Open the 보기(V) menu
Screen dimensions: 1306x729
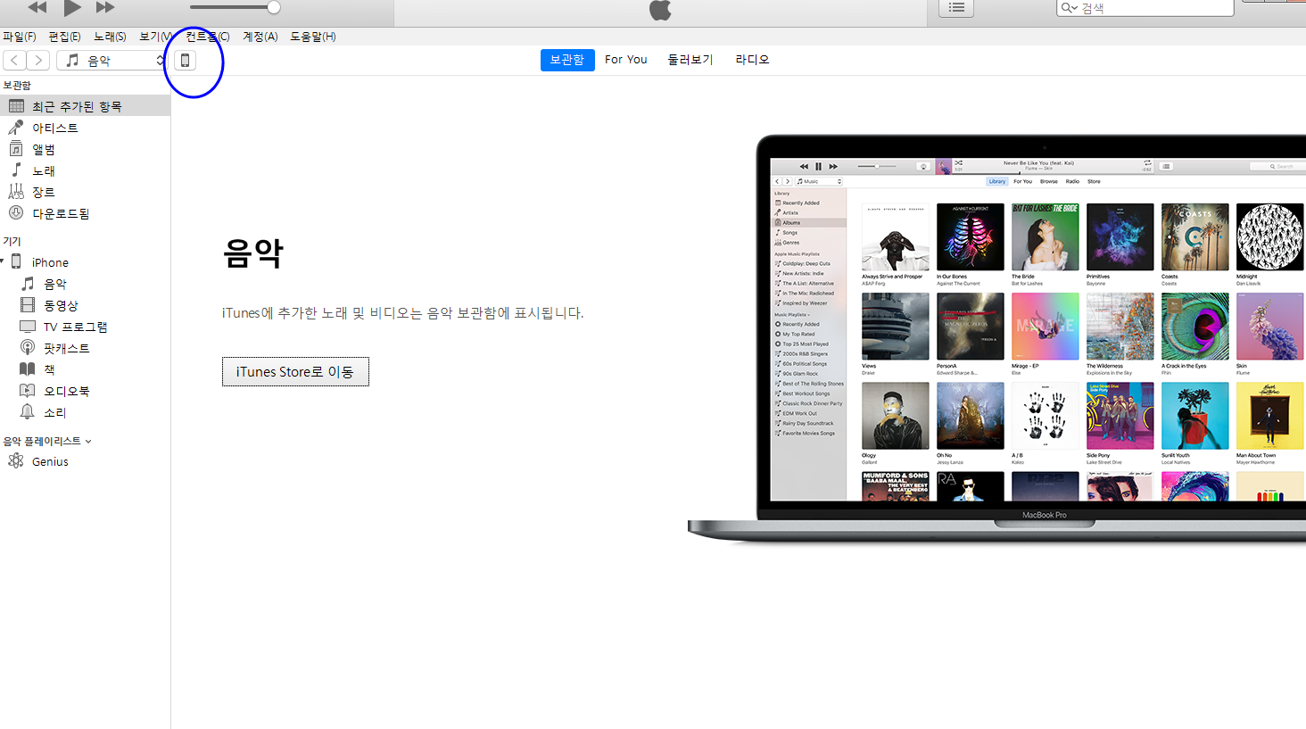tap(155, 37)
